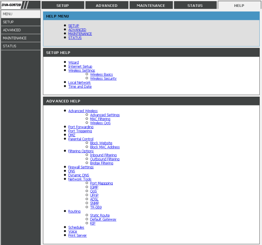Open the Port Triggering help link
The width and height of the screenshot is (262, 245).
80,131
